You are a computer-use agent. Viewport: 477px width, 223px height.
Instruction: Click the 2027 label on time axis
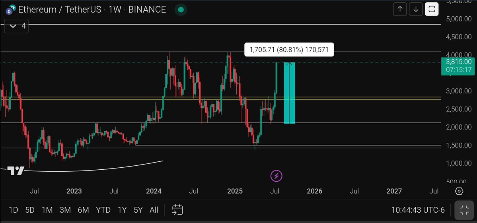click(x=394, y=191)
